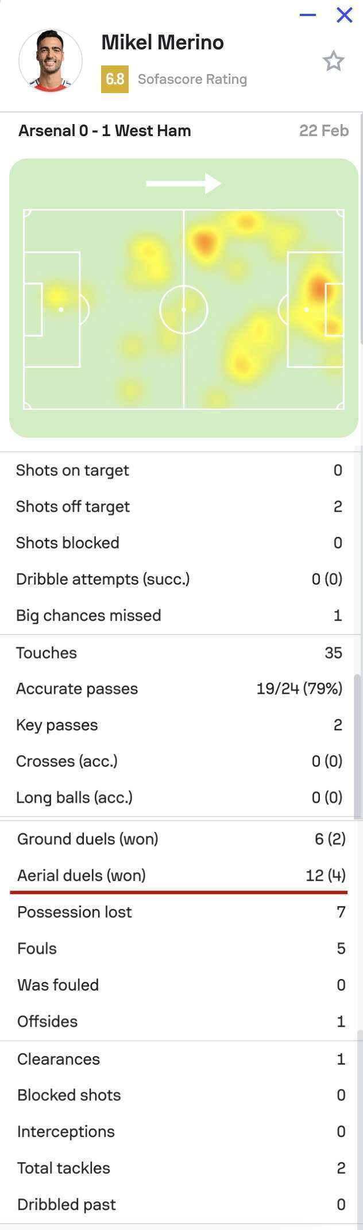Open the Mikel Merino player name link
Image resolution: width=363 pixels, height=1230 pixels.
(x=163, y=42)
